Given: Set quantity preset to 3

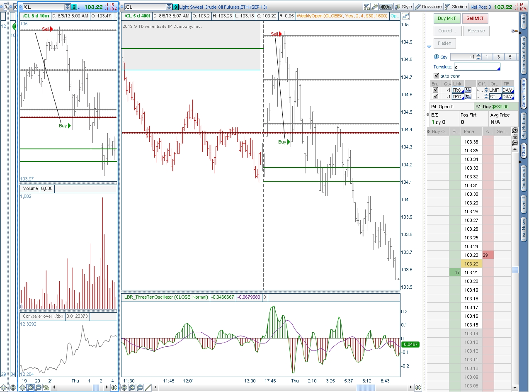Looking at the screenshot, I should coord(498,57).
